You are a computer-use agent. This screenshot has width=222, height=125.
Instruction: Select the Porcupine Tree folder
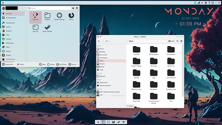(171, 86)
